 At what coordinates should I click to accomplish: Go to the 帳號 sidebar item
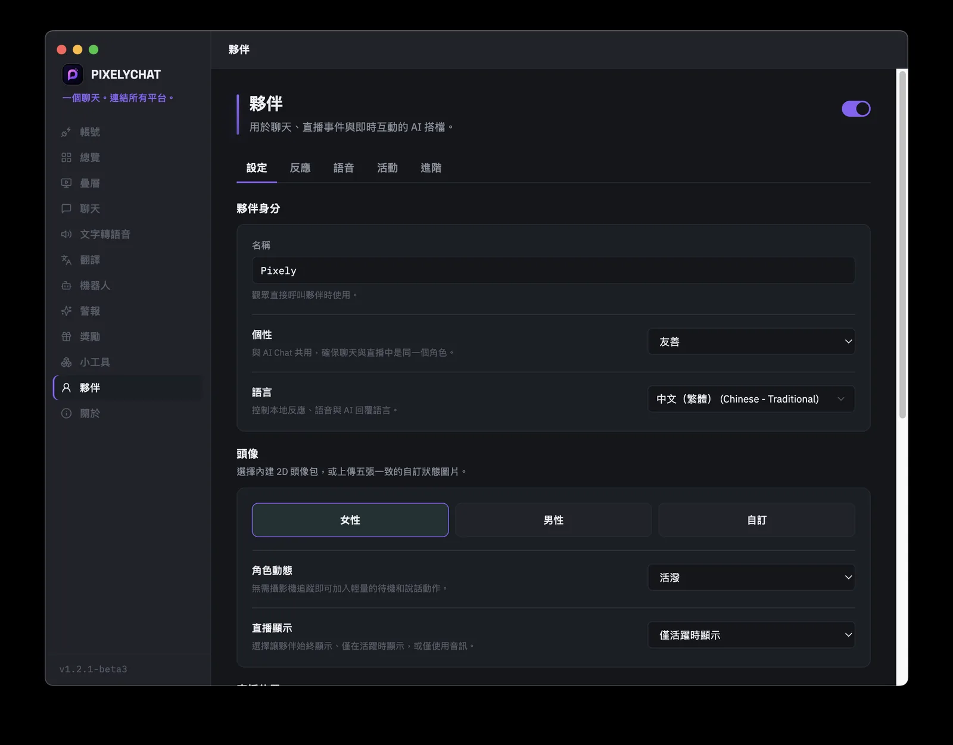pyautogui.click(x=127, y=132)
